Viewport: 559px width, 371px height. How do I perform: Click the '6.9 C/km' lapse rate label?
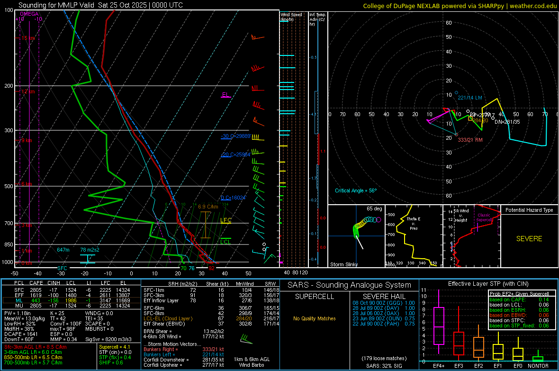pyautogui.click(x=208, y=207)
